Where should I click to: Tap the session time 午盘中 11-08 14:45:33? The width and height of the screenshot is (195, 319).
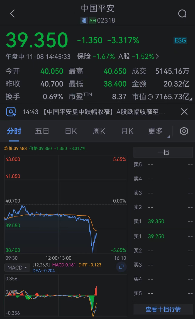coord(38,56)
